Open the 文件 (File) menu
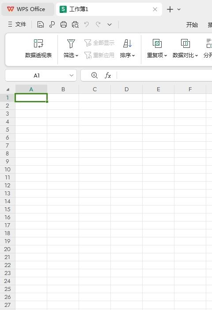This screenshot has height=310, width=212. click(x=17, y=24)
